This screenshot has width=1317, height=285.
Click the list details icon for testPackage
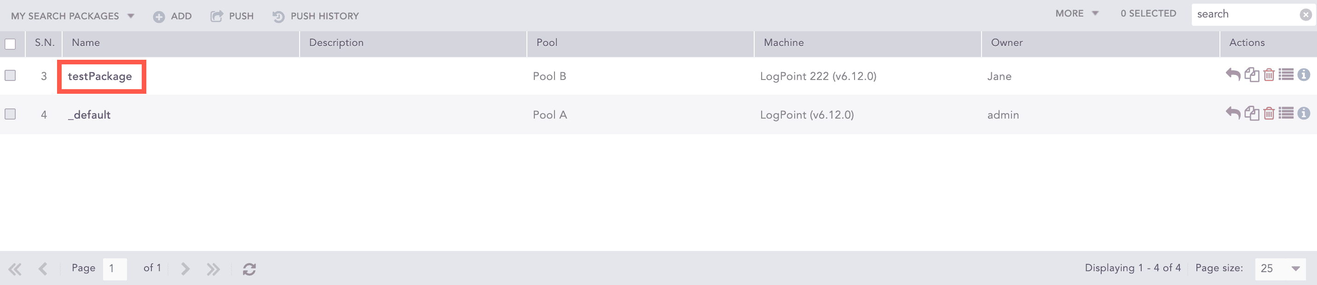(1286, 75)
